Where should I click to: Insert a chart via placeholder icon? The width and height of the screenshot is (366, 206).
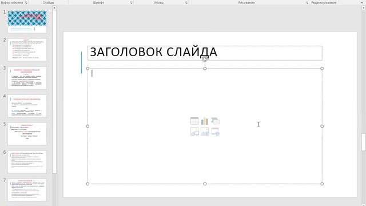[205, 121]
